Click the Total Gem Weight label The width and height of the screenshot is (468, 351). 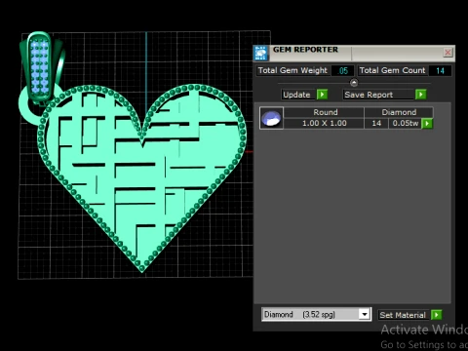click(x=292, y=70)
